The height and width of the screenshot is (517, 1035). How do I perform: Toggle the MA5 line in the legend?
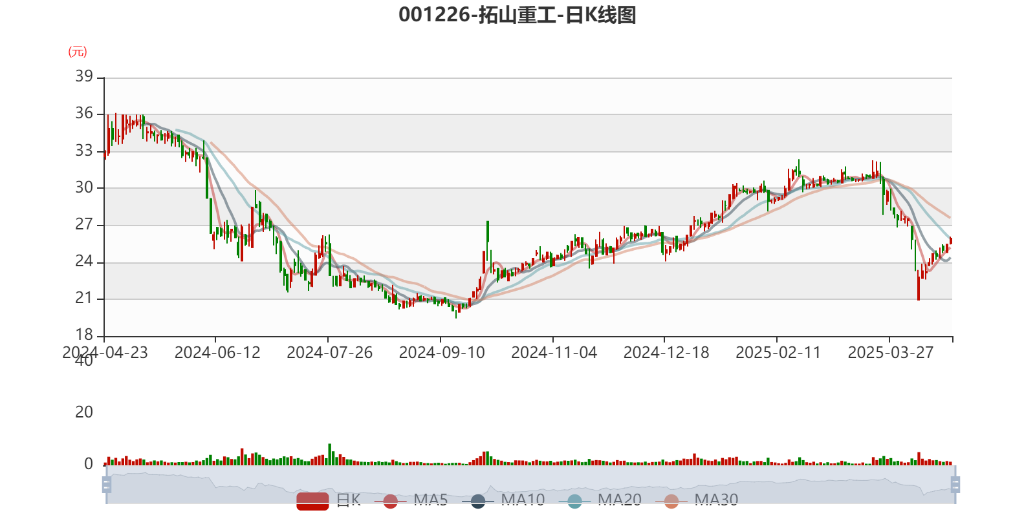411,500
